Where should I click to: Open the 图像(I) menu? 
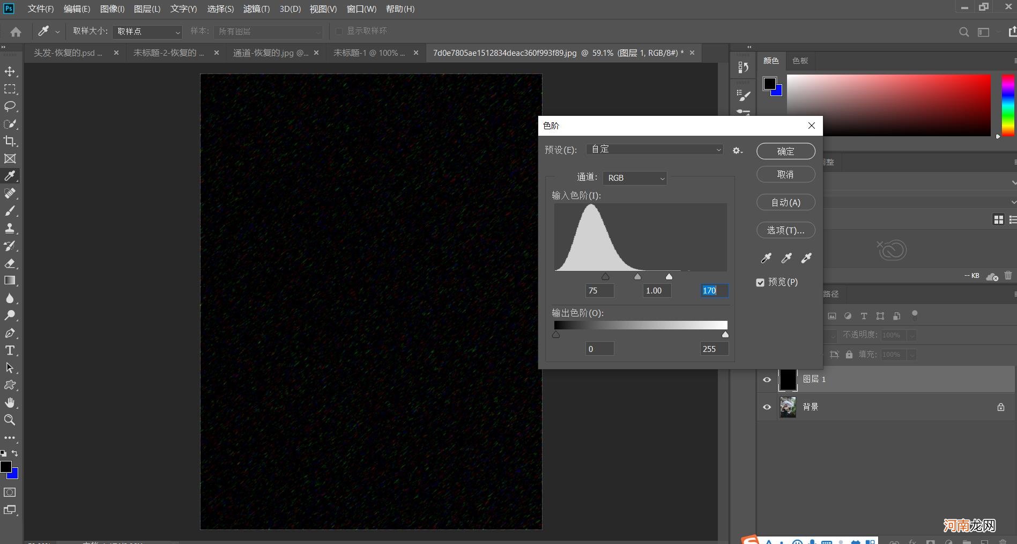click(x=112, y=9)
